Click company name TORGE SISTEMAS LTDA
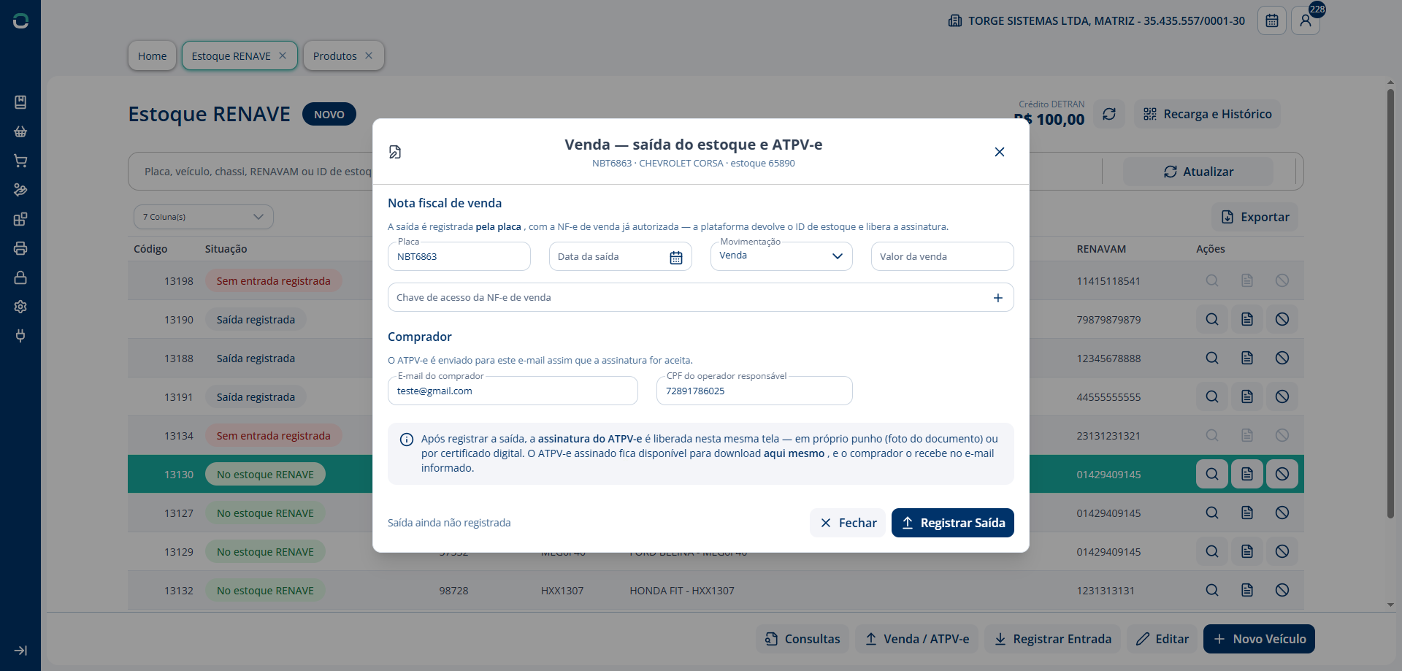The width and height of the screenshot is (1402, 671). pos(1106,21)
